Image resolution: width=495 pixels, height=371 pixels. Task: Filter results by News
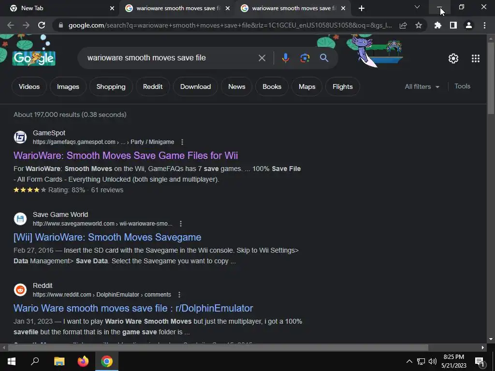coord(237,86)
